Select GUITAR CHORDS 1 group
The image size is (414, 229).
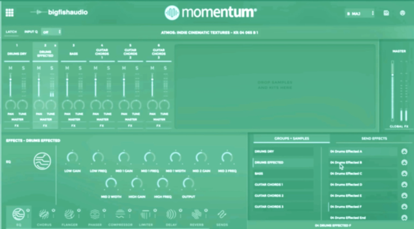pos(283,185)
